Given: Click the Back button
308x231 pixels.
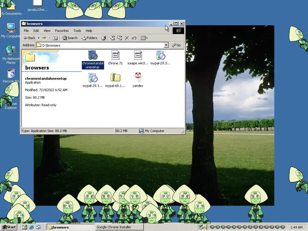Looking at the screenshot, I should tap(29, 38).
